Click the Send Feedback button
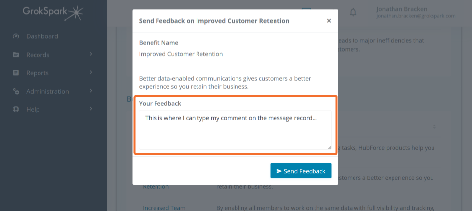 (301, 171)
